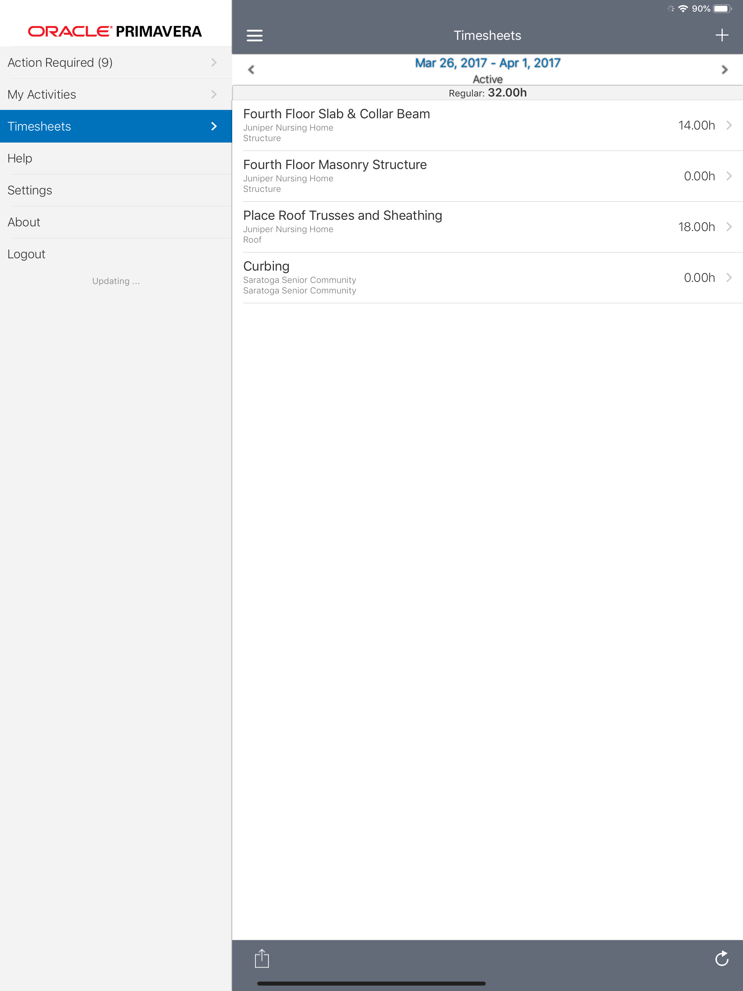Expand Timesheets sidebar chevron
The height and width of the screenshot is (991, 743).
[x=214, y=126]
